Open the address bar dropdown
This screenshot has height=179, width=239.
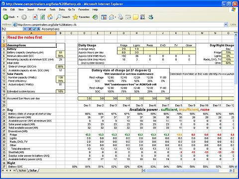click(x=226, y=25)
